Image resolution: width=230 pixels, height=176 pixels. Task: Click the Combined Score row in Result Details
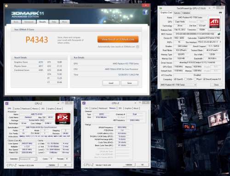(x=29, y=70)
